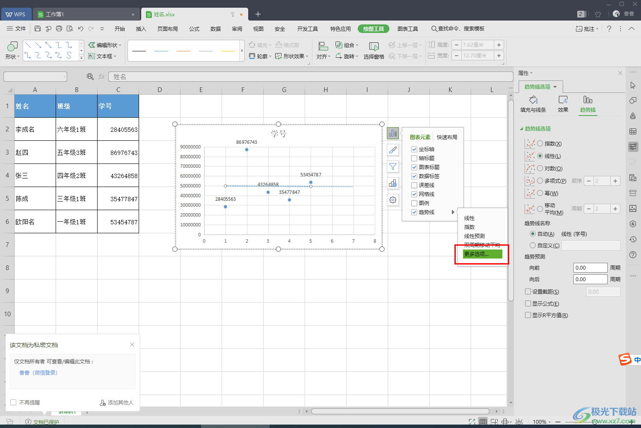641x428 pixels.
Task: Click the sidebar selection arrow icon
Action: pos(633,85)
